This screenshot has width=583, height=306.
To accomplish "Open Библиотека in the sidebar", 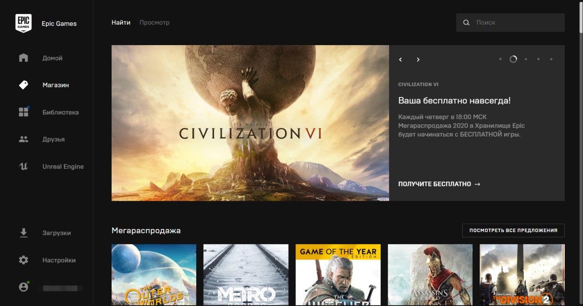I will click(61, 112).
